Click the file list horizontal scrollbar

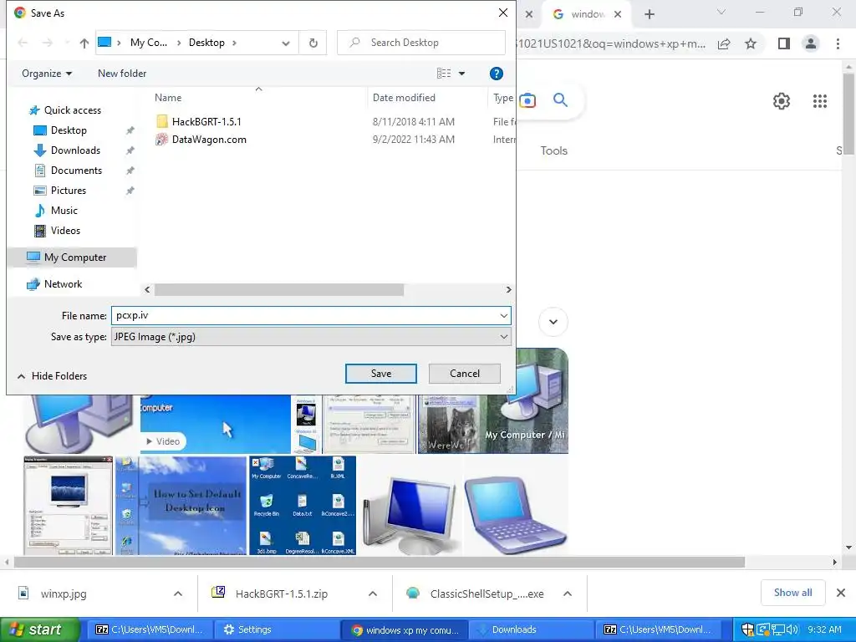coord(279,290)
